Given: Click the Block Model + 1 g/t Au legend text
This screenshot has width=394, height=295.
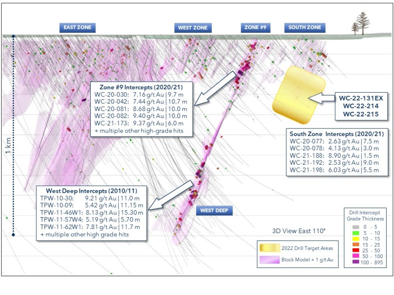Looking at the screenshot, I should coord(307,260).
